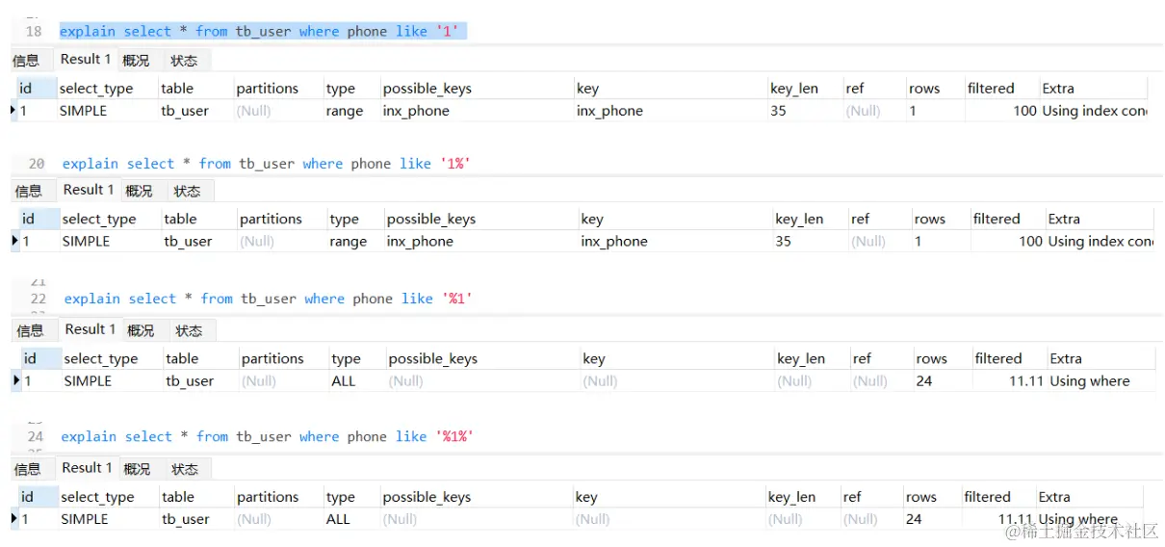Select inx_phone under possible_keys in line 18 result
The width and height of the screenshot is (1165, 547).
click(x=416, y=111)
